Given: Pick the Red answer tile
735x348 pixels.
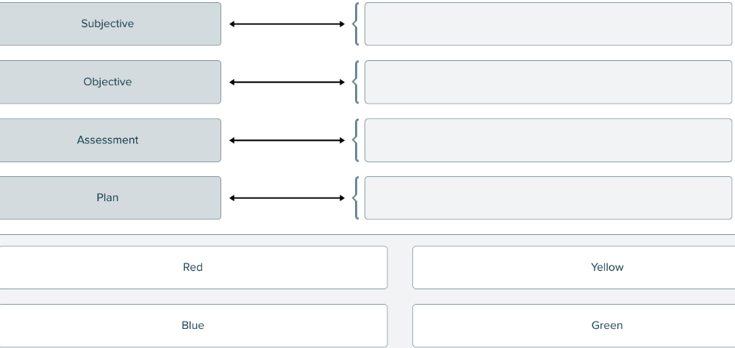Looking at the screenshot, I should pyautogui.click(x=193, y=267).
